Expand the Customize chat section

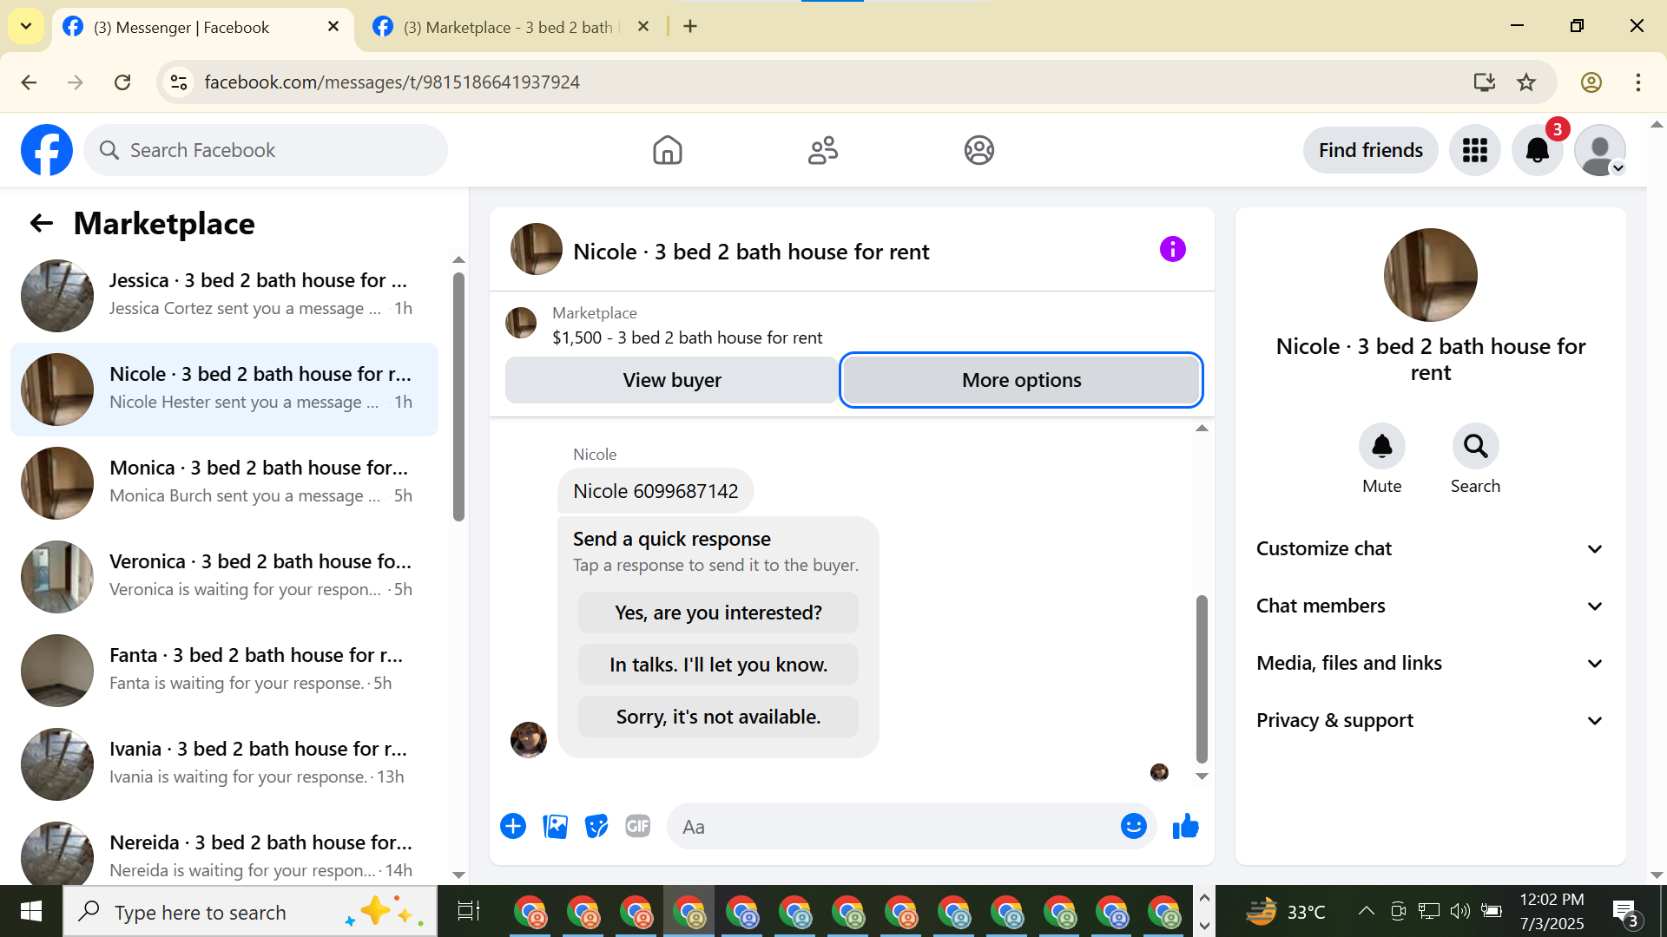pyautogui.click(x=1430, y=548)
